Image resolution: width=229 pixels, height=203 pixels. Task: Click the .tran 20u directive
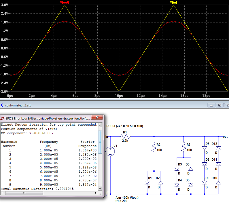click(121, 201)
